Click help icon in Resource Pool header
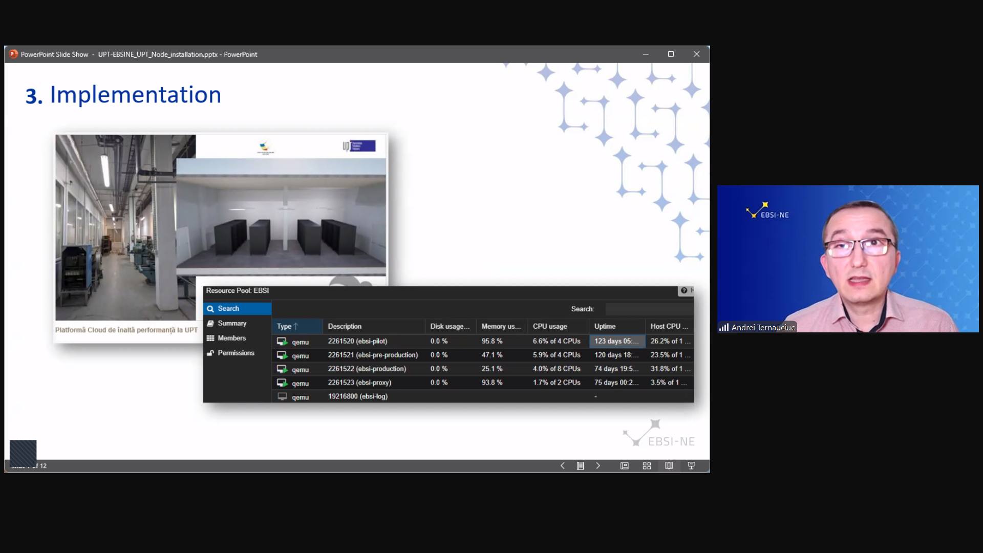 (683, 290)
